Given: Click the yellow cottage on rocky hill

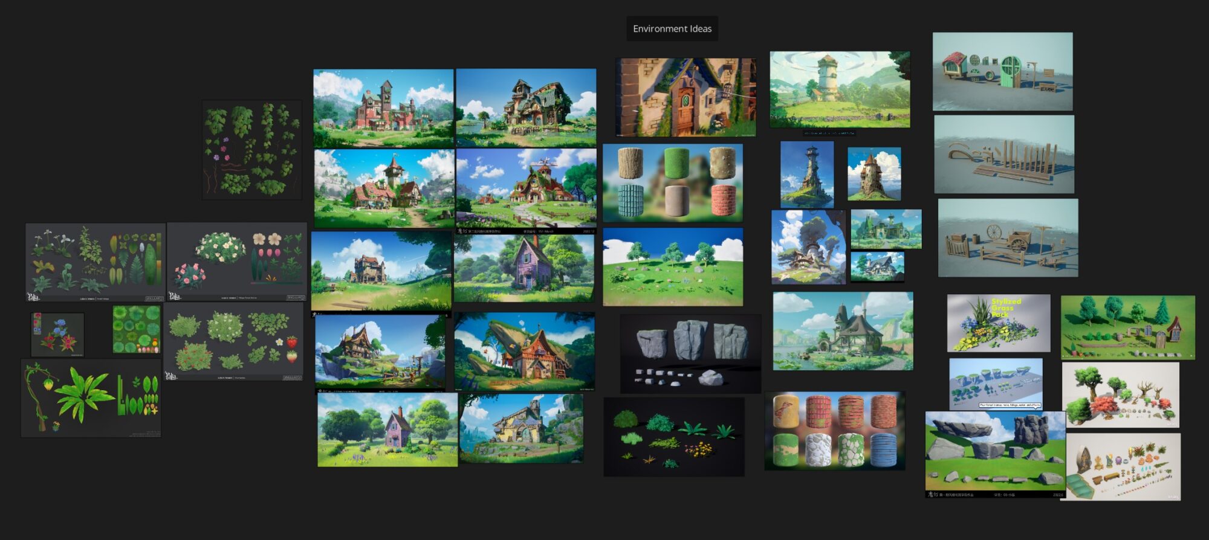Looking at the screenshot, I should (x=522, y=429).
